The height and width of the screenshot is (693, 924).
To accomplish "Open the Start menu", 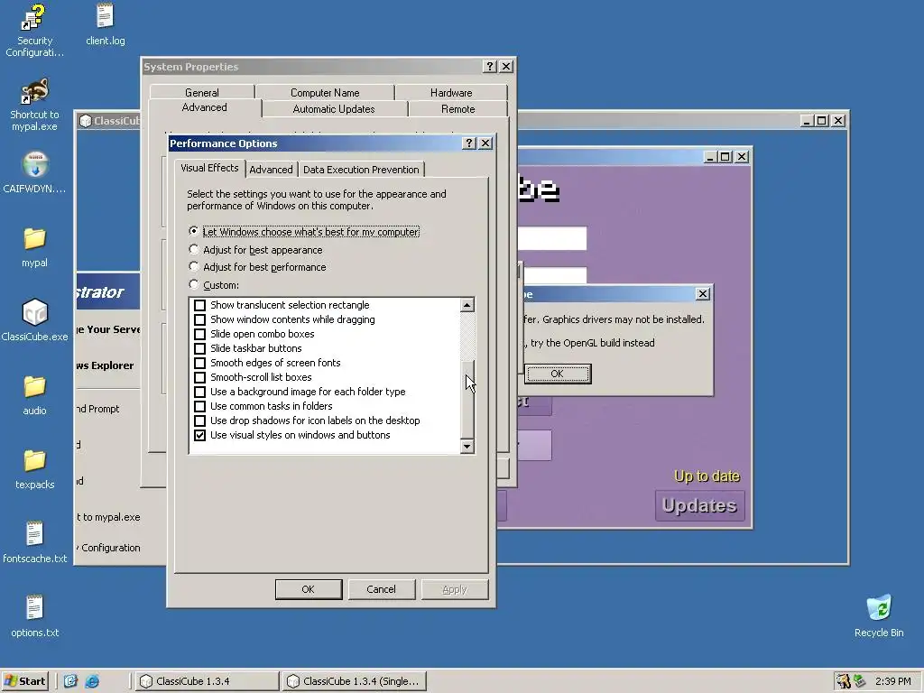I will pyautogui.click(x=24, y=681).
